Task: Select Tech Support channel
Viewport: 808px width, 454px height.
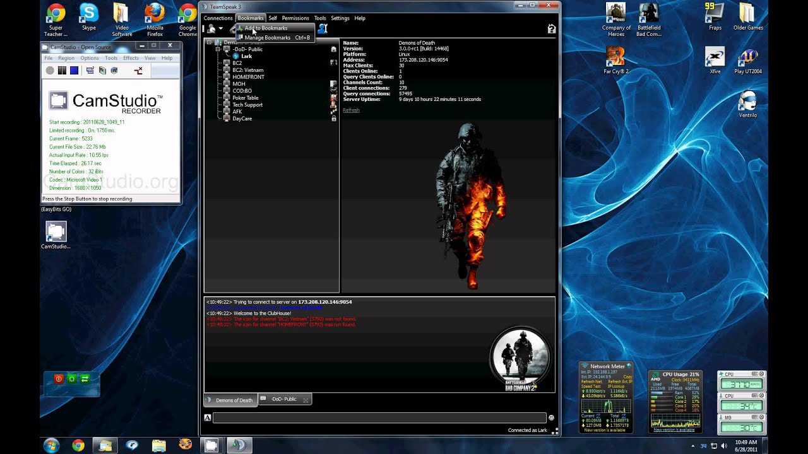Action: click(247, 105)
